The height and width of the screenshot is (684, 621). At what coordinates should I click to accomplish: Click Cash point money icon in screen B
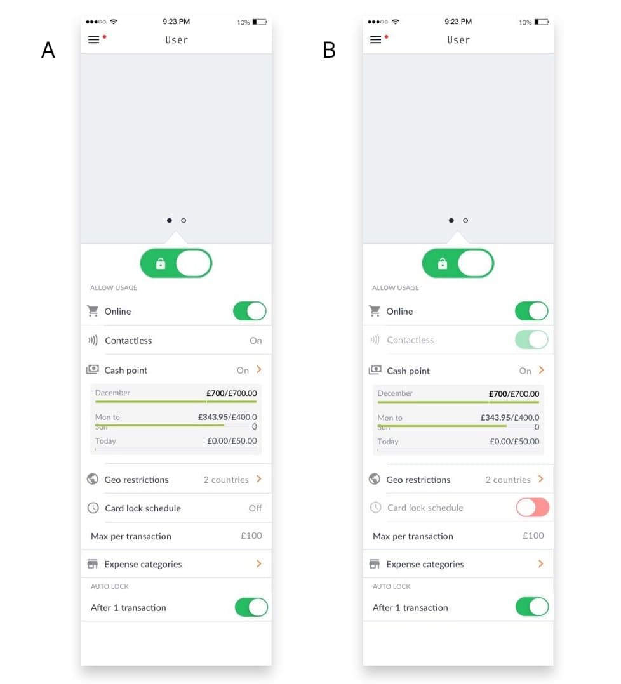tap(375, 371)
